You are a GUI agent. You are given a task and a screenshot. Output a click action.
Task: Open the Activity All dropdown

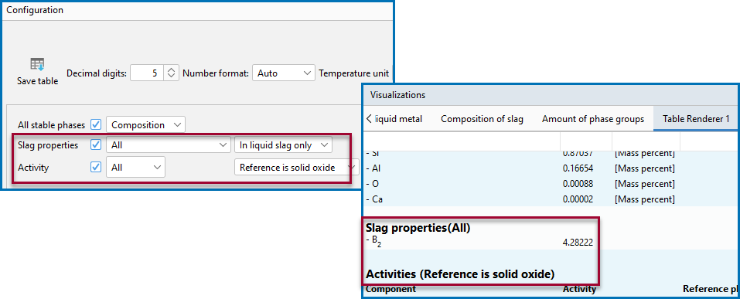135,167
